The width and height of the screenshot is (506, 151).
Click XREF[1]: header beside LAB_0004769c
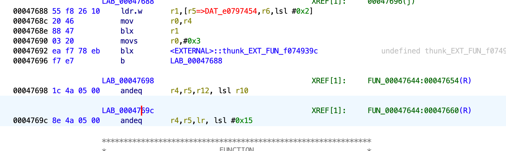click(329, 111)
